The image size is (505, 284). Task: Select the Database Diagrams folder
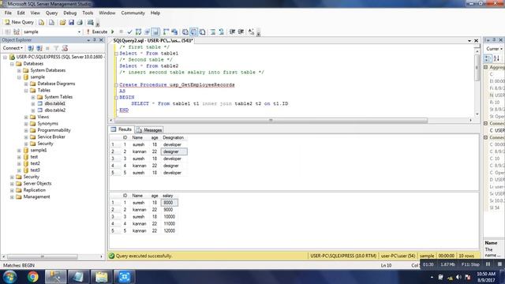tap(56, 84)
